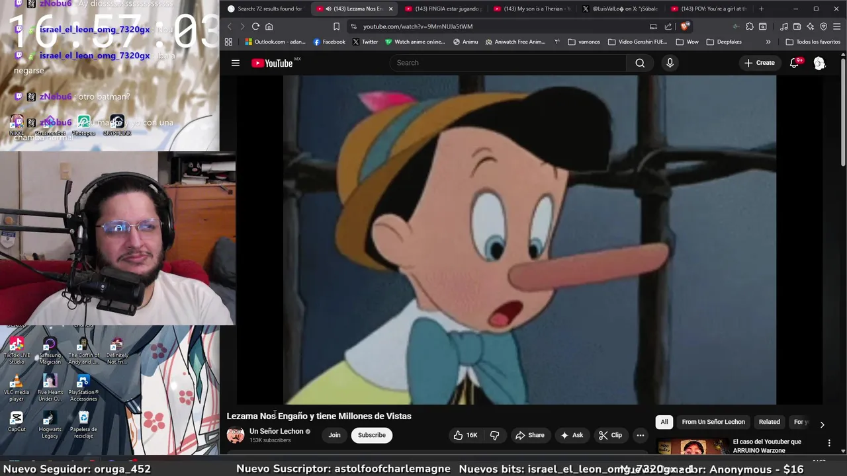Open CapCut desktop shortcut
The image size is (847, 476).
click(17, 421)
